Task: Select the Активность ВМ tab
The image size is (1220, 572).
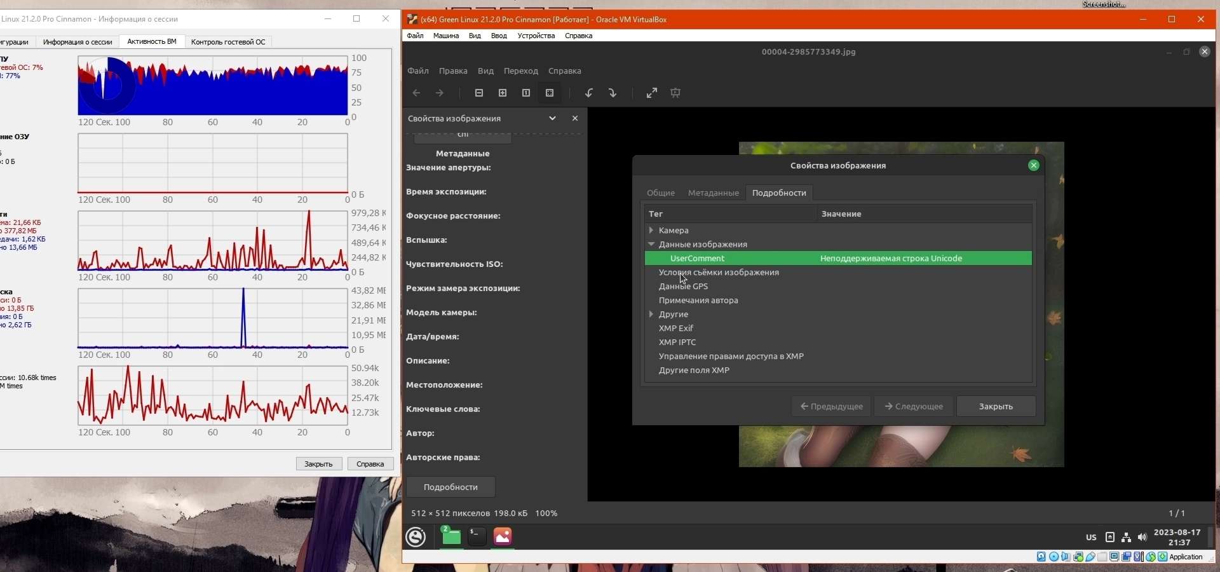Action: [152, 41]
